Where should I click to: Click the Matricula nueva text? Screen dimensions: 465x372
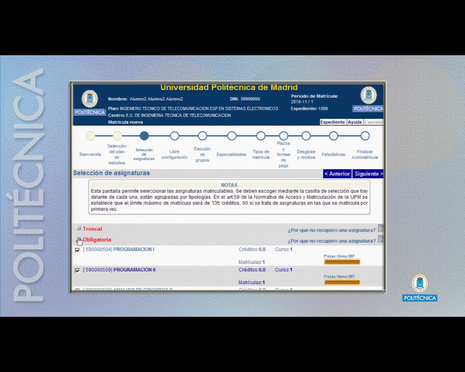tap(125, 122)
